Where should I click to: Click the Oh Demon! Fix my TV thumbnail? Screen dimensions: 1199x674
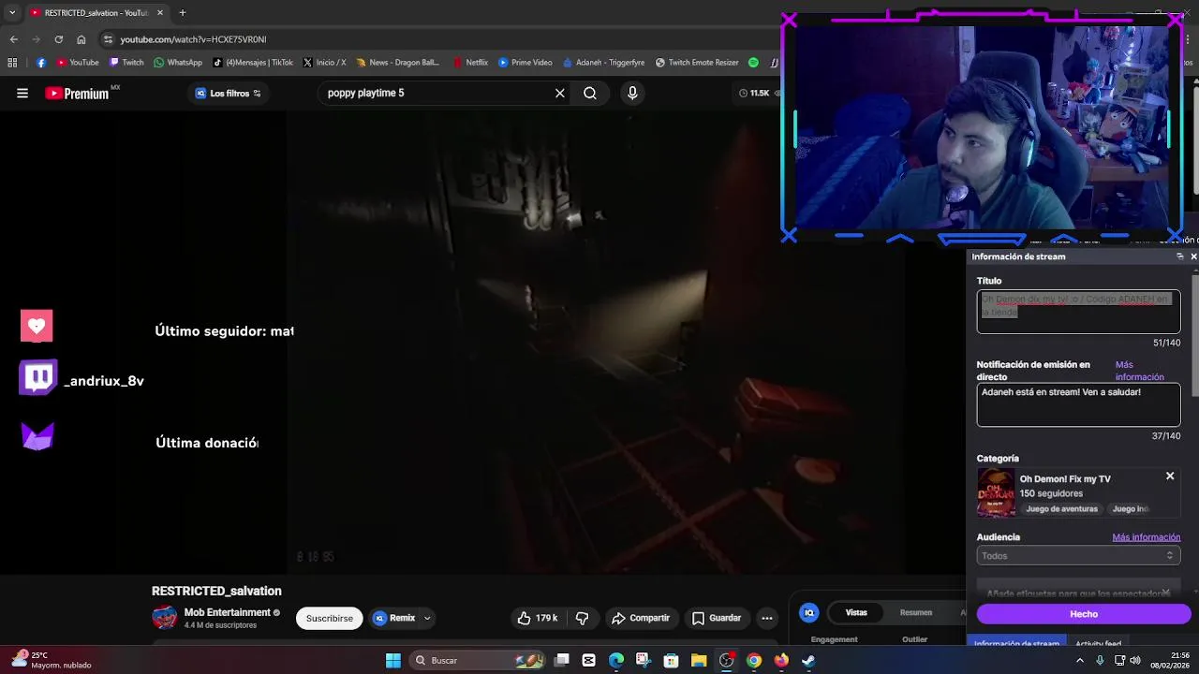996,492
